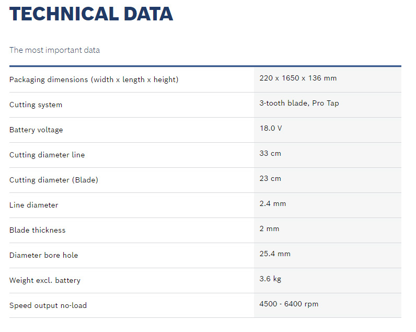Select the Line diameter label
This screenshot has width=416, height=332.
[33, 205]
